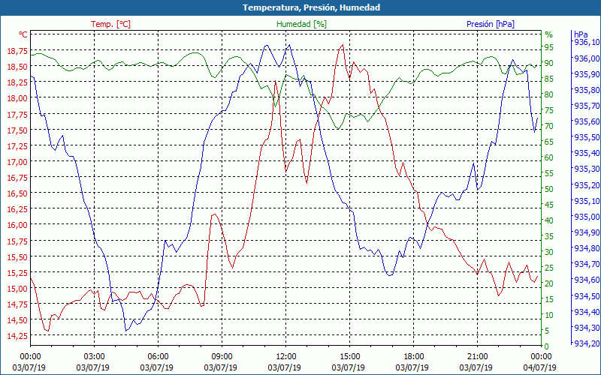Click the 00:00 04/07/19 time axis label
The image size is (601, 375).
[539, 362]
